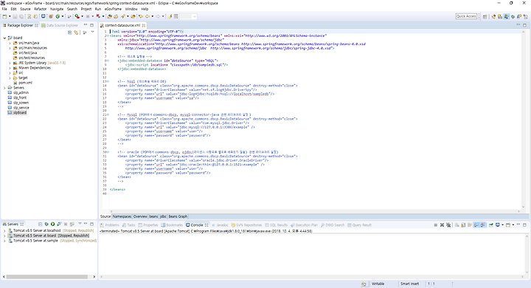This screenshot has height=288, width=531.
Task: Open Servers view menu triangle
Action: tap(80, 224)
